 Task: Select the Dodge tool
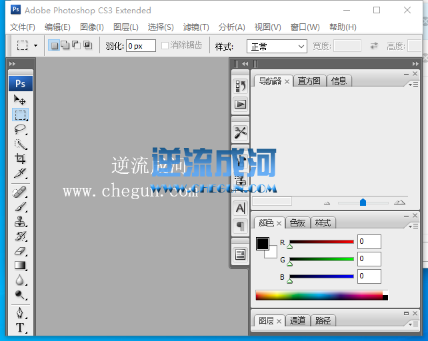click(x=20, y=294)
